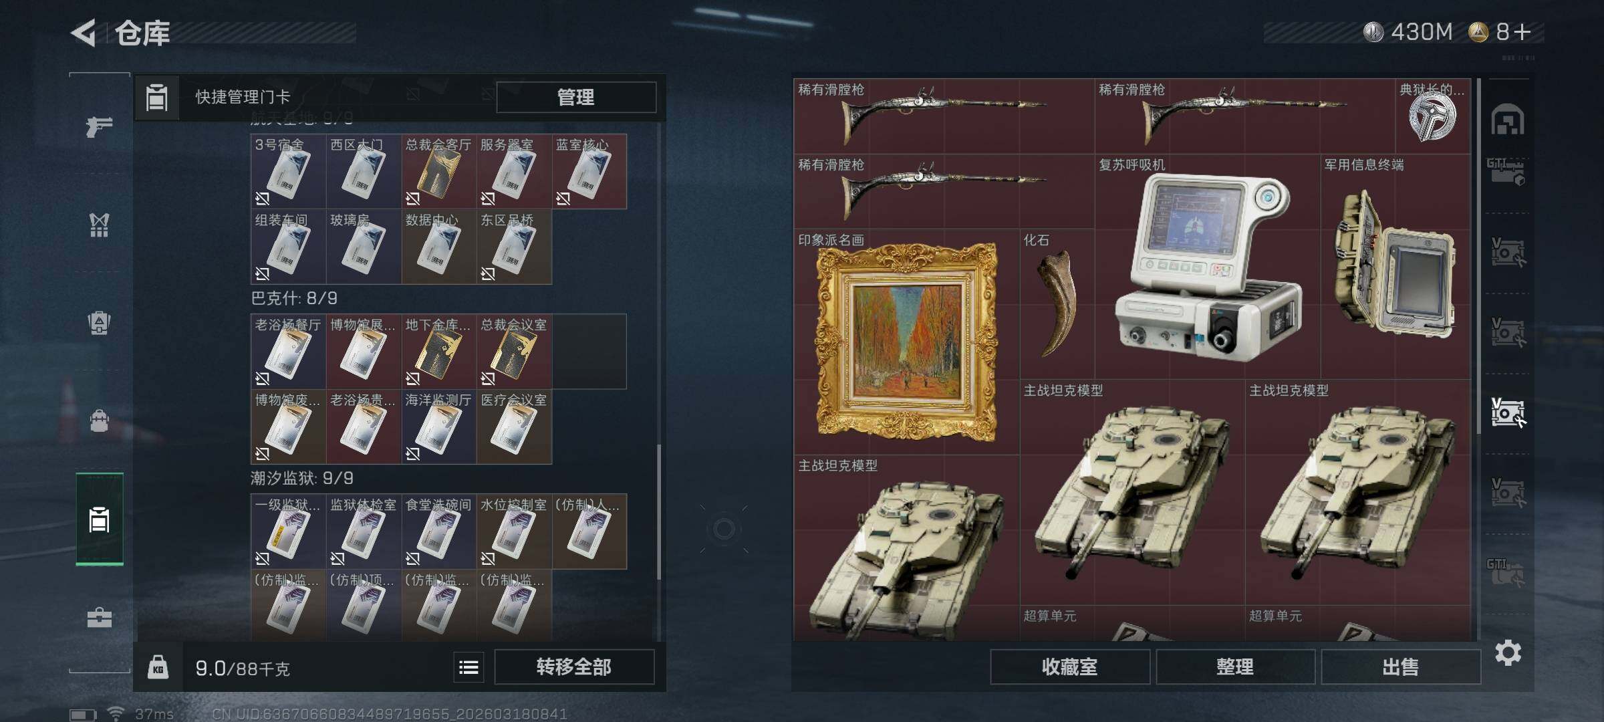The width and height of the screenshot is (1604, 722).
Task: Switch to the top safe-house storage icon
Action: point(1508,120)
